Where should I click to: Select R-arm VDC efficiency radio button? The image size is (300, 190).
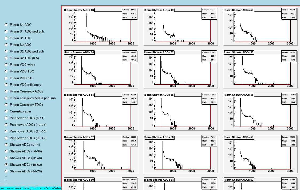click(x=6, y=85)
